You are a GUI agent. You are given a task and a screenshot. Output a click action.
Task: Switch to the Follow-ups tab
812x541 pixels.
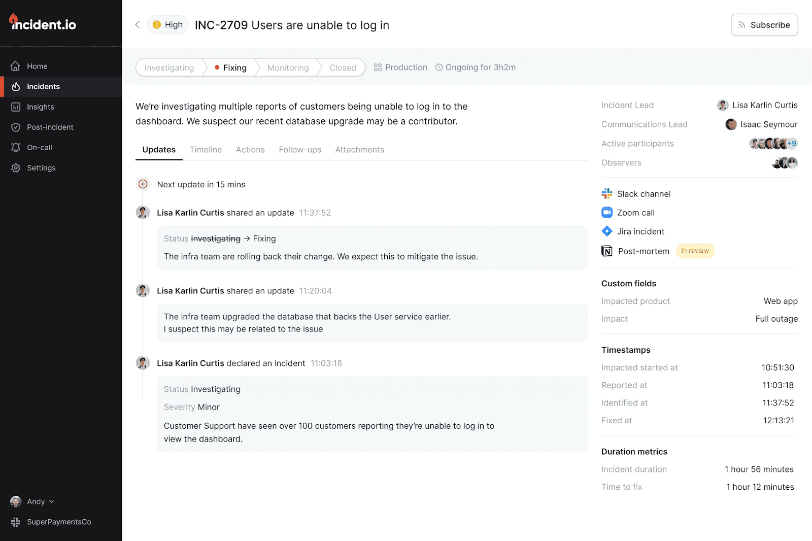300,150
